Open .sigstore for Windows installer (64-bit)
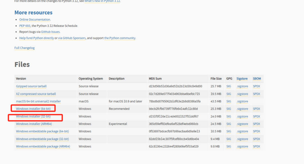Screen dimensions: 304x164 click(x=242, y=109)
